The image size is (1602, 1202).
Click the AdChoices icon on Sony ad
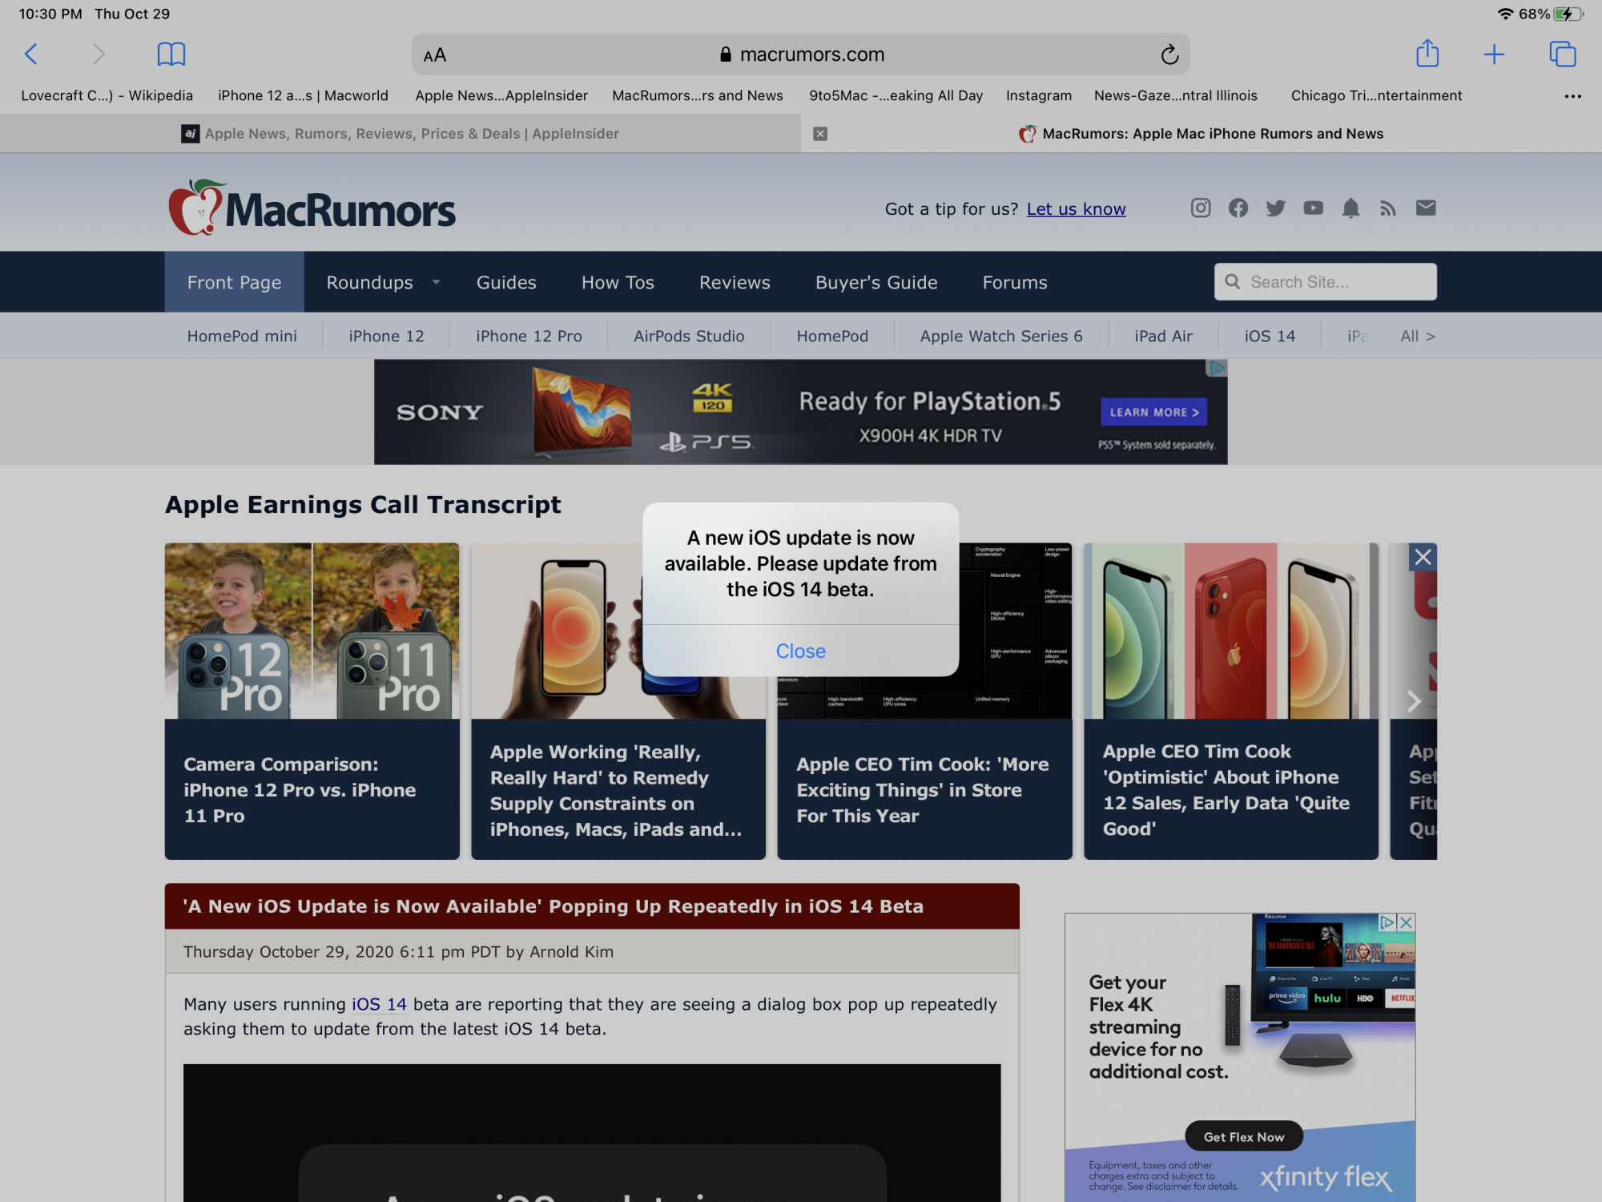[x=1218, y=368]
